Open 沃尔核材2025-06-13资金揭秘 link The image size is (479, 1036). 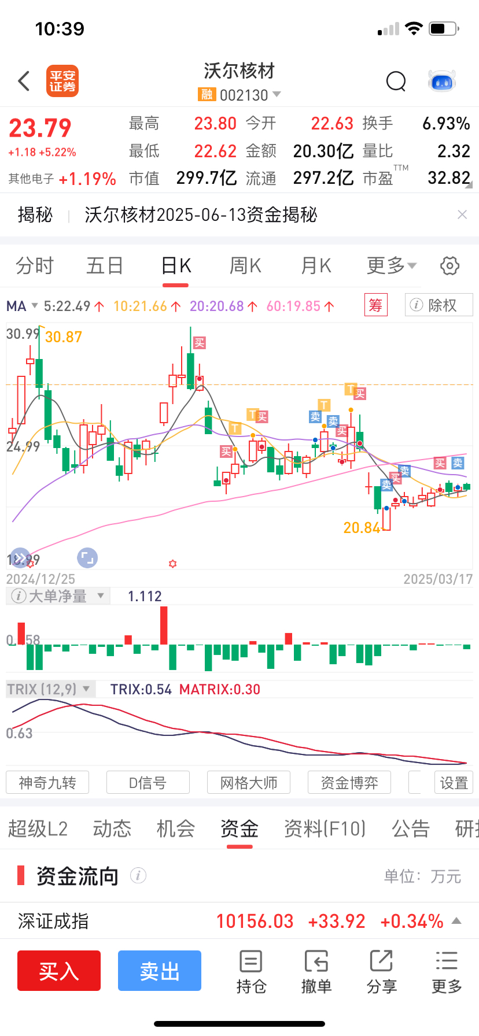pos(201,214)
